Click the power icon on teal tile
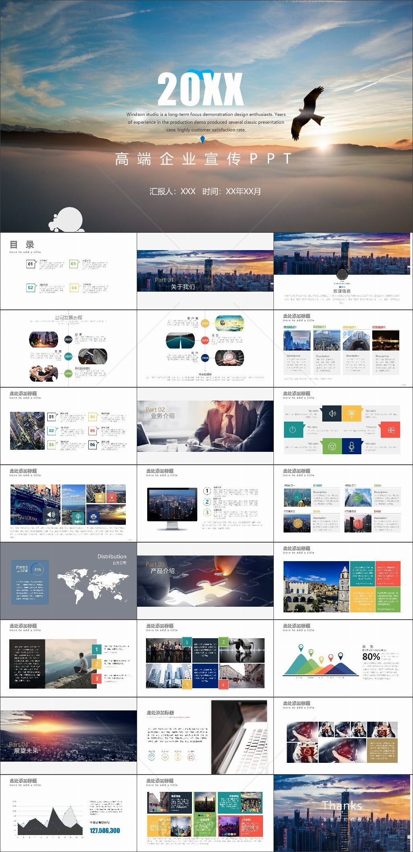413x852 pixels. click(293, 430)
